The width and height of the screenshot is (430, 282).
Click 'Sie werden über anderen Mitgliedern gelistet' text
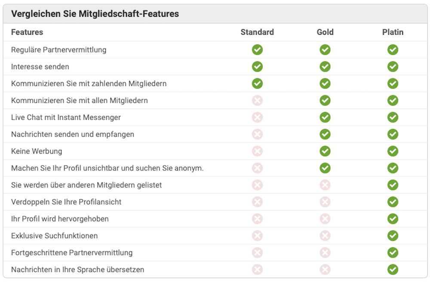click(x=86, y=185)
